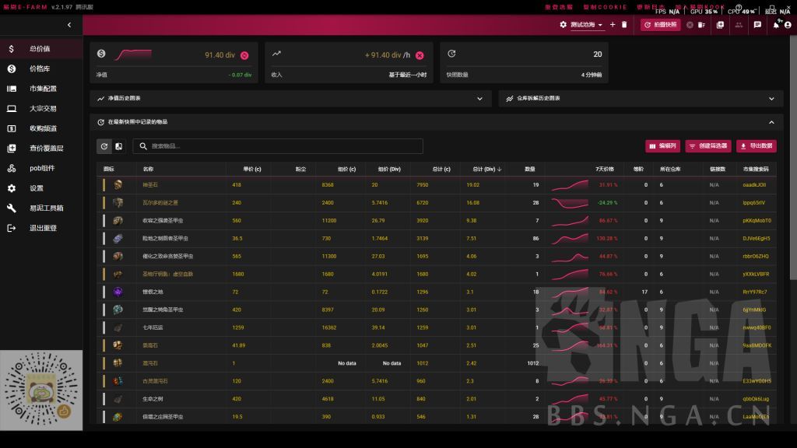
Task: Go to 大宗交易 in the sidebar
Action: pos(43,109)
